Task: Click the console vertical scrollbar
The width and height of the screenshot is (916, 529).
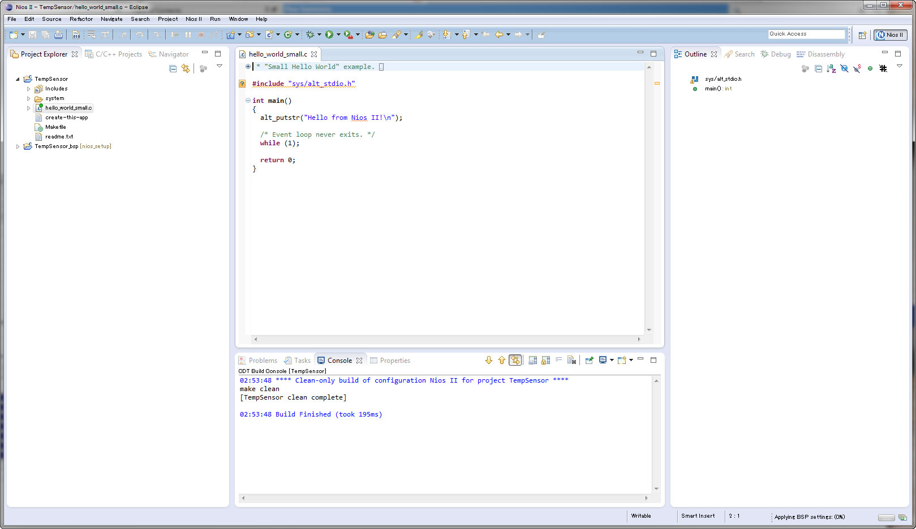Action: pos(656,435)
